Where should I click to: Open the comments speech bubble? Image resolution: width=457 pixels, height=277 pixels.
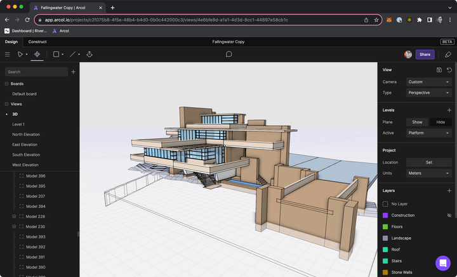(228, 55)
